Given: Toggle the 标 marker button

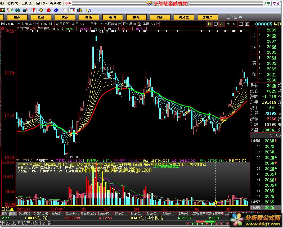Looking at the screenshot, I should pyautogui.click(x=209, y=24).
